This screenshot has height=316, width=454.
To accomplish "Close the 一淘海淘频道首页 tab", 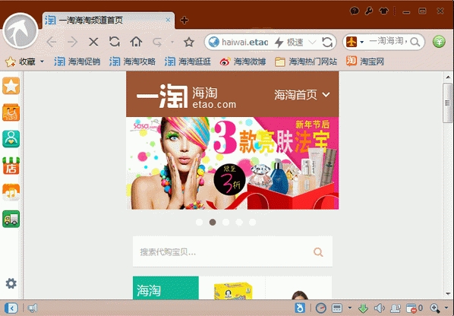I will pos(168,20).
